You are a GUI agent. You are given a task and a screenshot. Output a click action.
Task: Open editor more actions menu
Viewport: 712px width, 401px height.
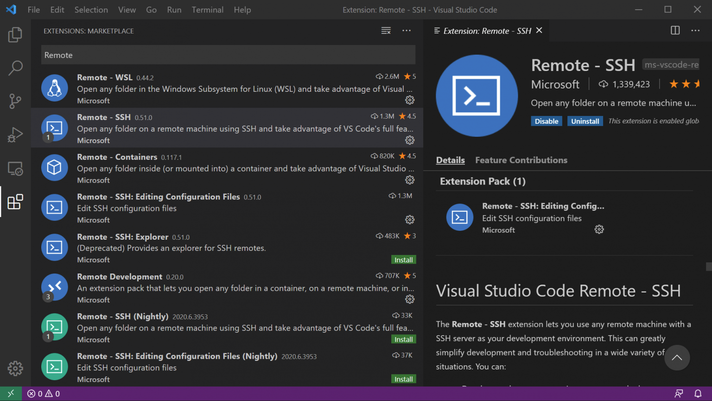pyautogui.click(x=695, y=31)
